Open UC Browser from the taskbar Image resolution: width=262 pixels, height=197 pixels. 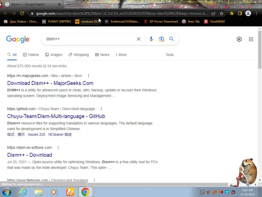[x=70, y=192]
